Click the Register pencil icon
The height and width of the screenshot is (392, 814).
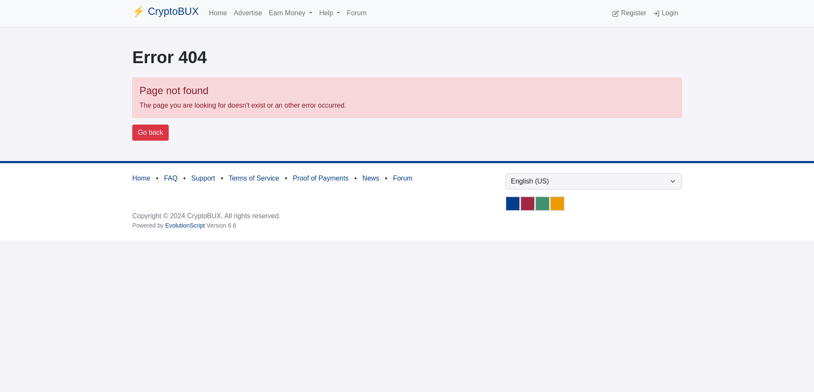[615, 13]
